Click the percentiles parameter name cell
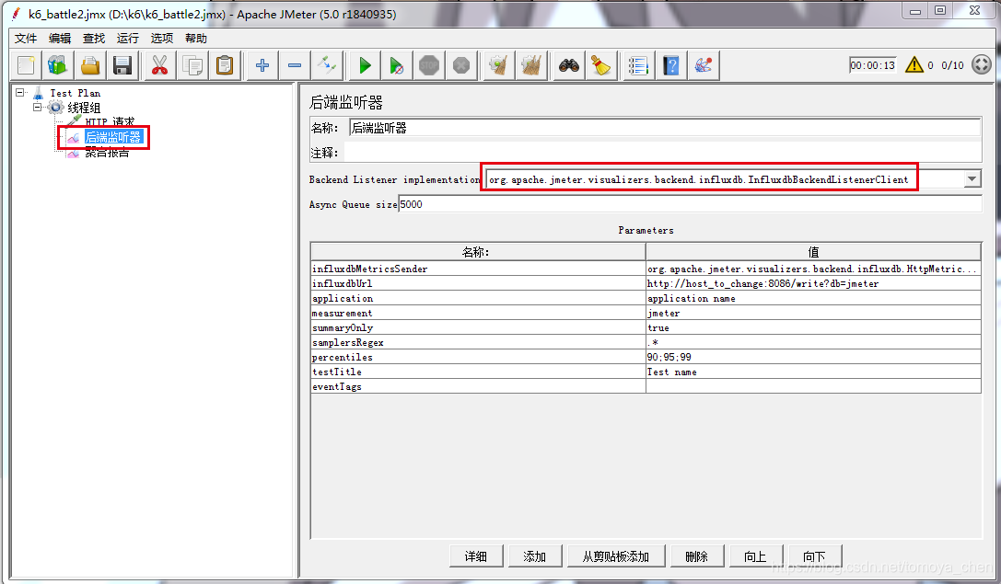The image size is (1001, 584). tap(478, 357)
